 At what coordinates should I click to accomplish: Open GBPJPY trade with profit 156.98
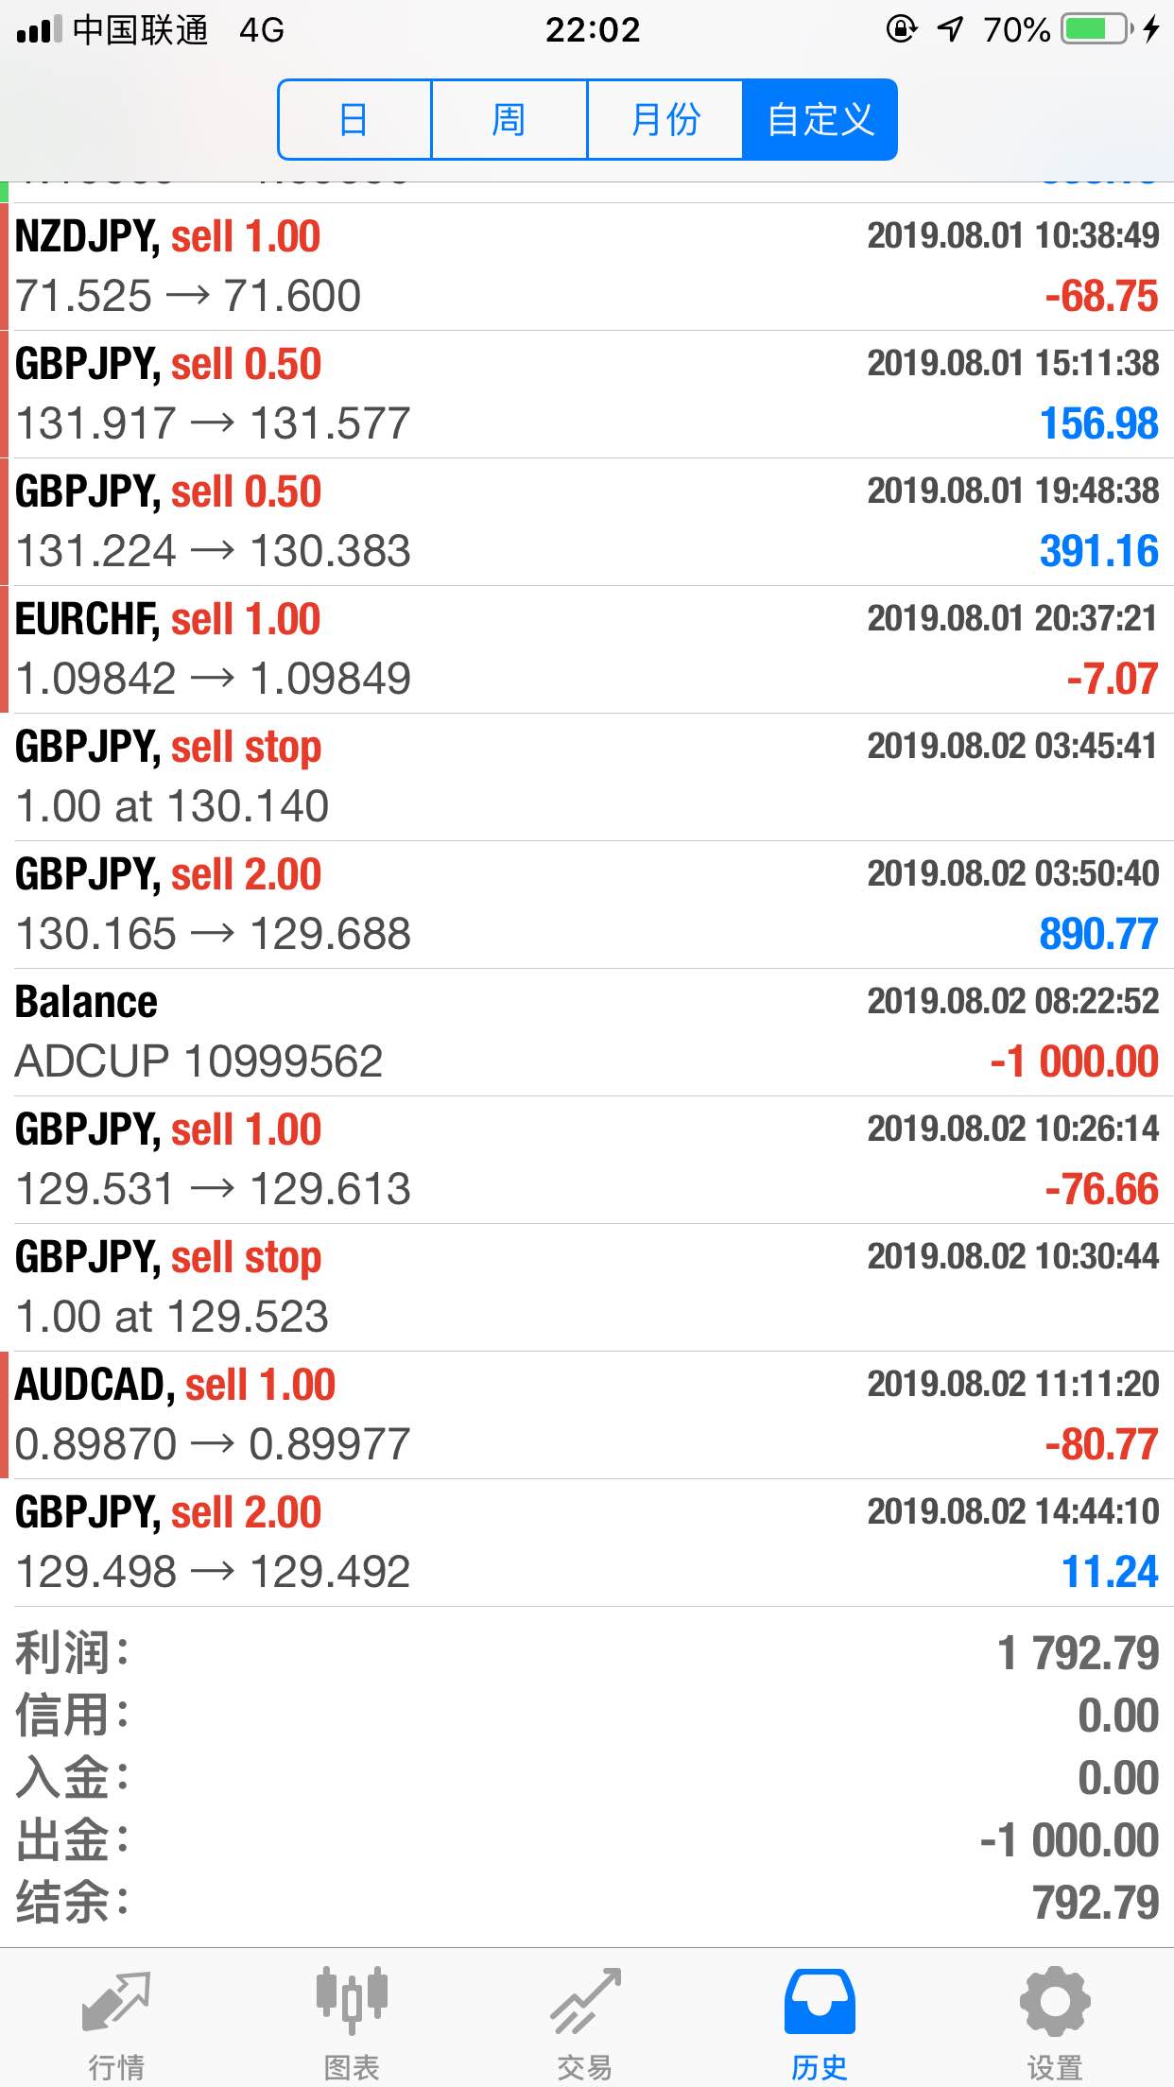587,394
